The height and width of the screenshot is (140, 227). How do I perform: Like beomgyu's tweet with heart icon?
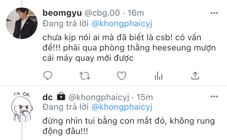pos(122,76)
